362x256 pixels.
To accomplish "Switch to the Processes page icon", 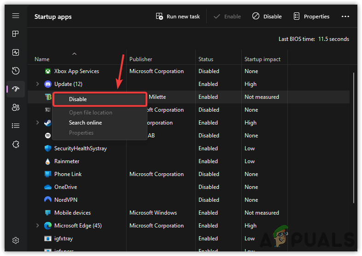I will (16, 34).
